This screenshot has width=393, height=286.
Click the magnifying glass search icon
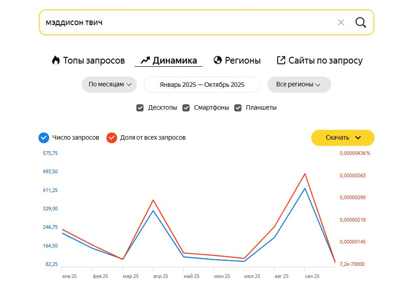pyautogui.click(x=361, y=22)
